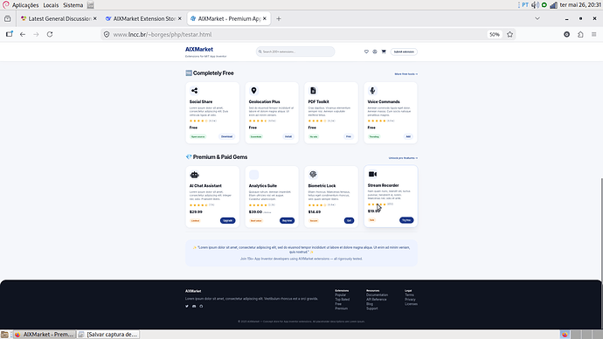Screen dimensions: 603x339
Task: Click the AIXMarket logo in header
Action: (x=199, y=49)
